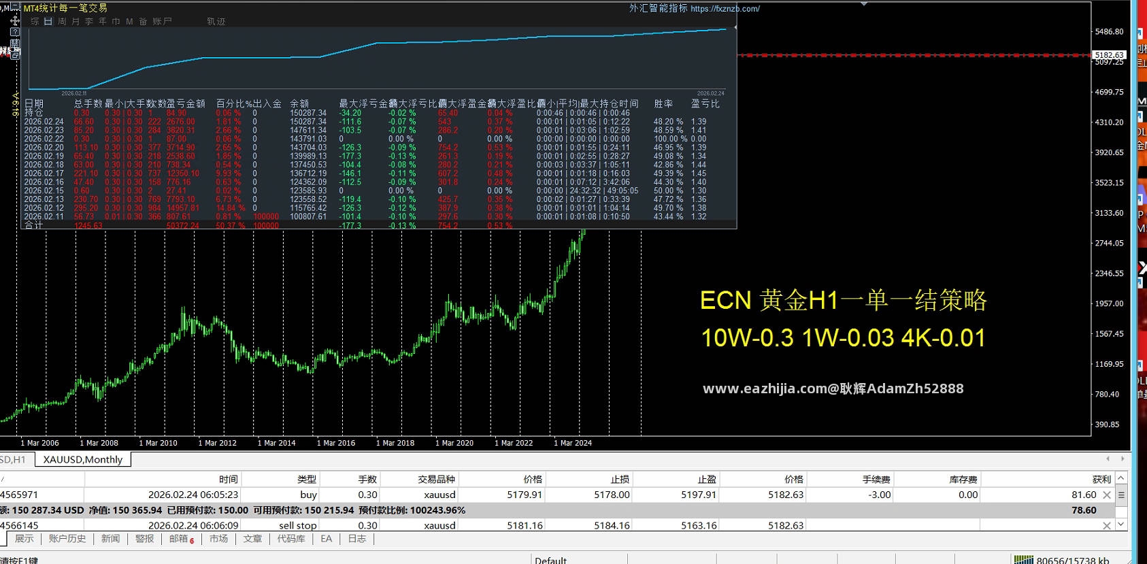Sort trades by 获利 column header

coord(1048,479)
